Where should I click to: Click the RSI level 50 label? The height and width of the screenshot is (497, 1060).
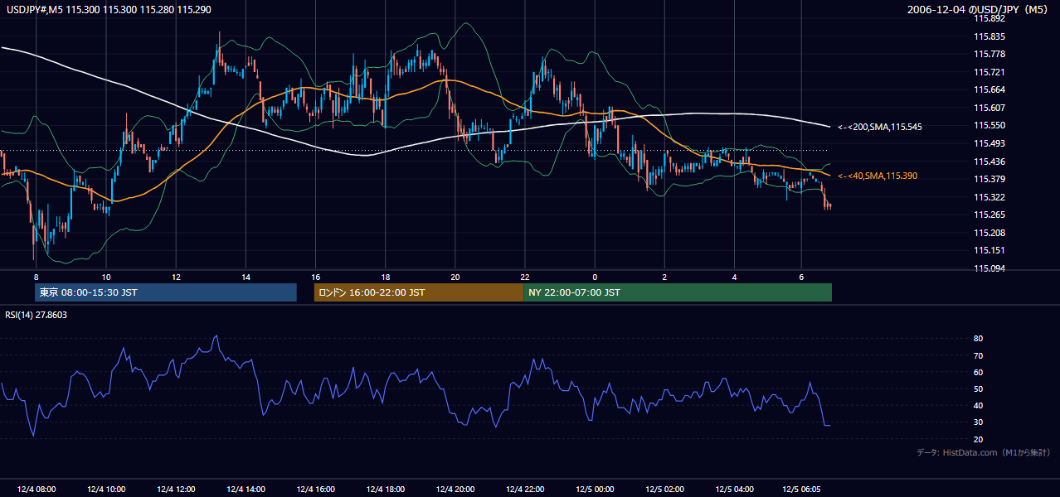point(978,388)
